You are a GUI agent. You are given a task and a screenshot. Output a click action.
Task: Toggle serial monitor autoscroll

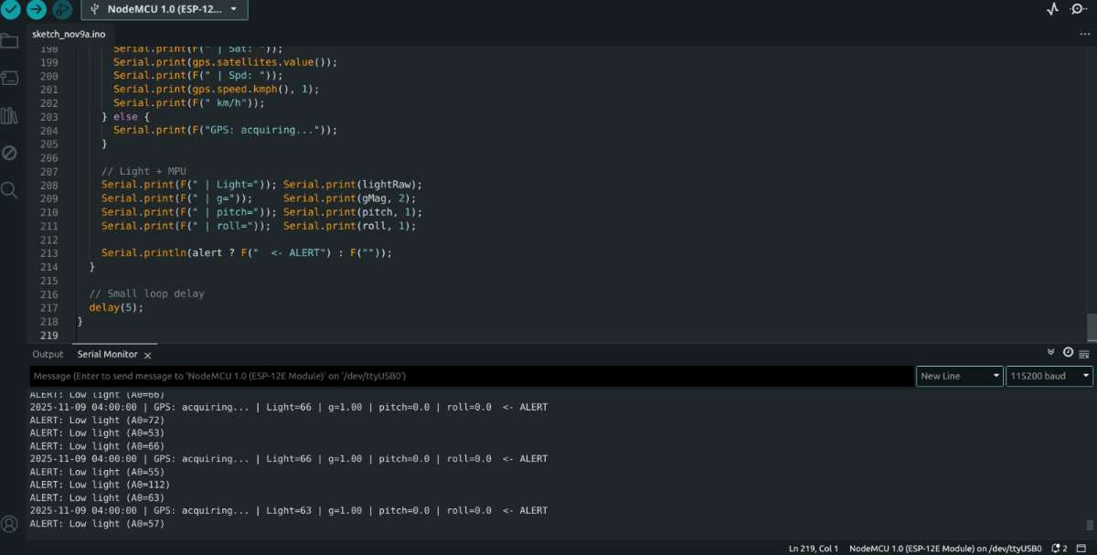[x=1051, y=353]
